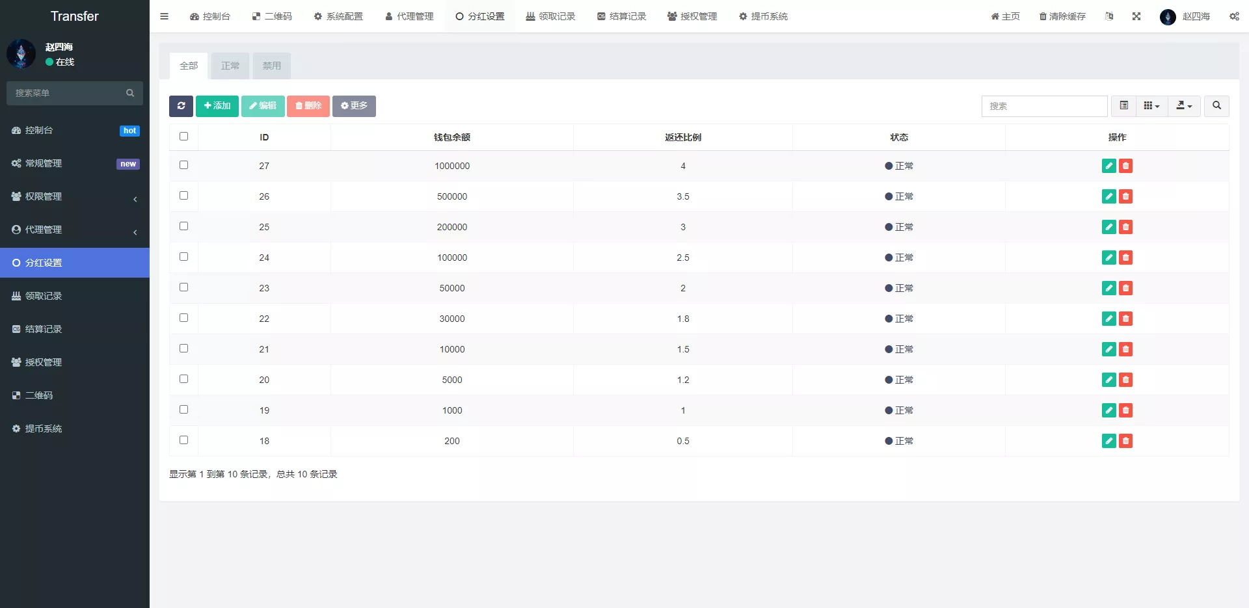Viewport: 1249px width, 608px height.
Task: Select the checkbox next to ID 20
Action: [x=183, y=379]
